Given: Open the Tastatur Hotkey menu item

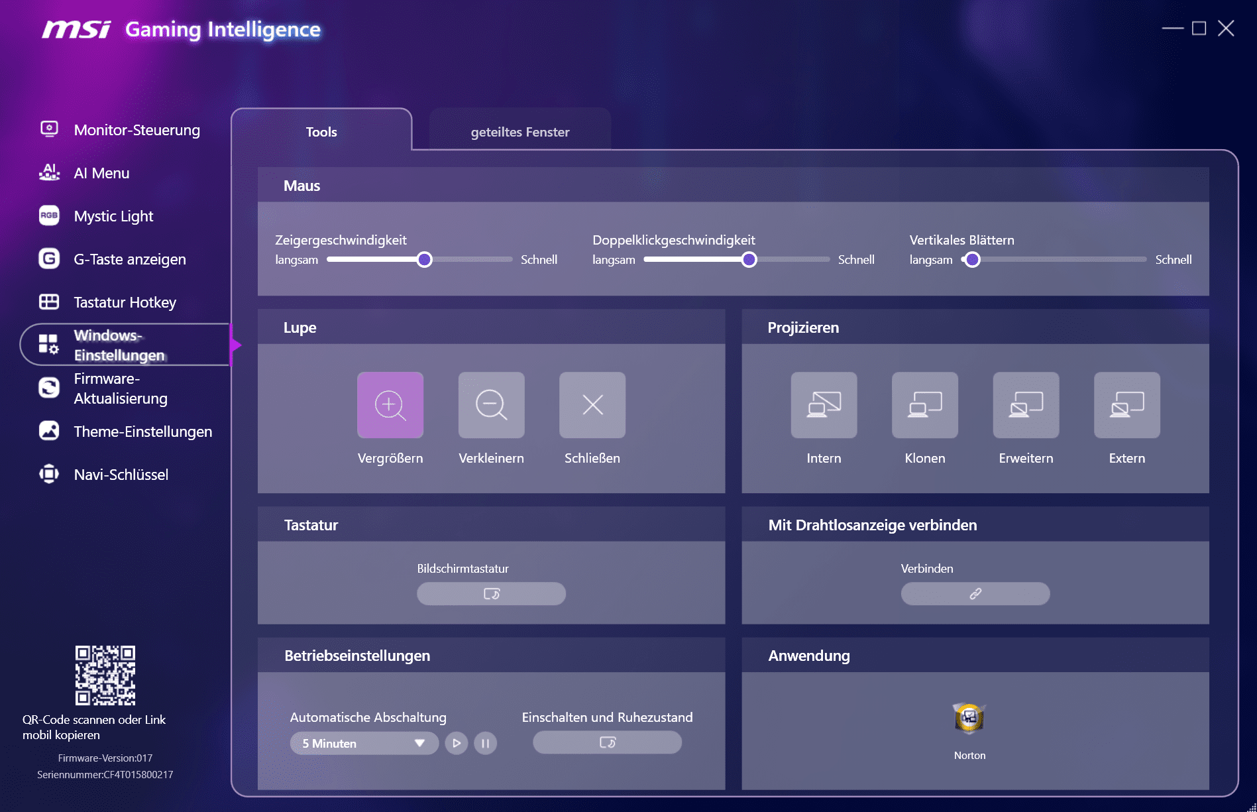Looking at the screenshot, I should pos(126,302).
